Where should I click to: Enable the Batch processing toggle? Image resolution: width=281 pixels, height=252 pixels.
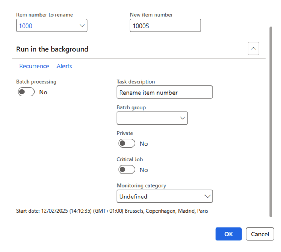click(26, 92)
